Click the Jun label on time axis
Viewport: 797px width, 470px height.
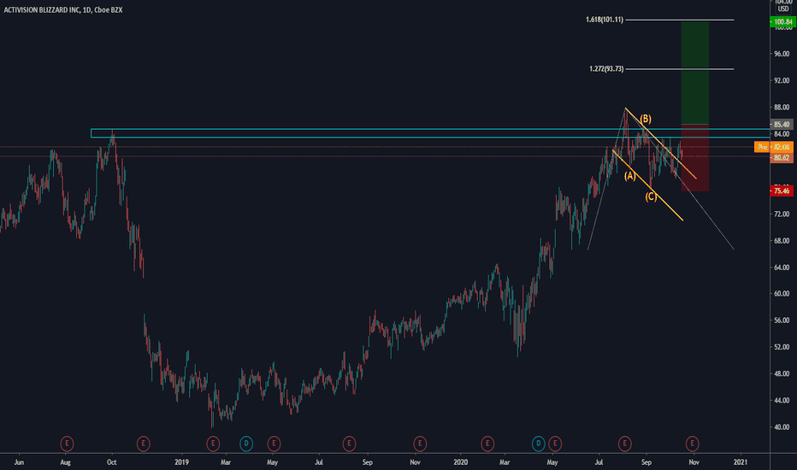[19, 462]
